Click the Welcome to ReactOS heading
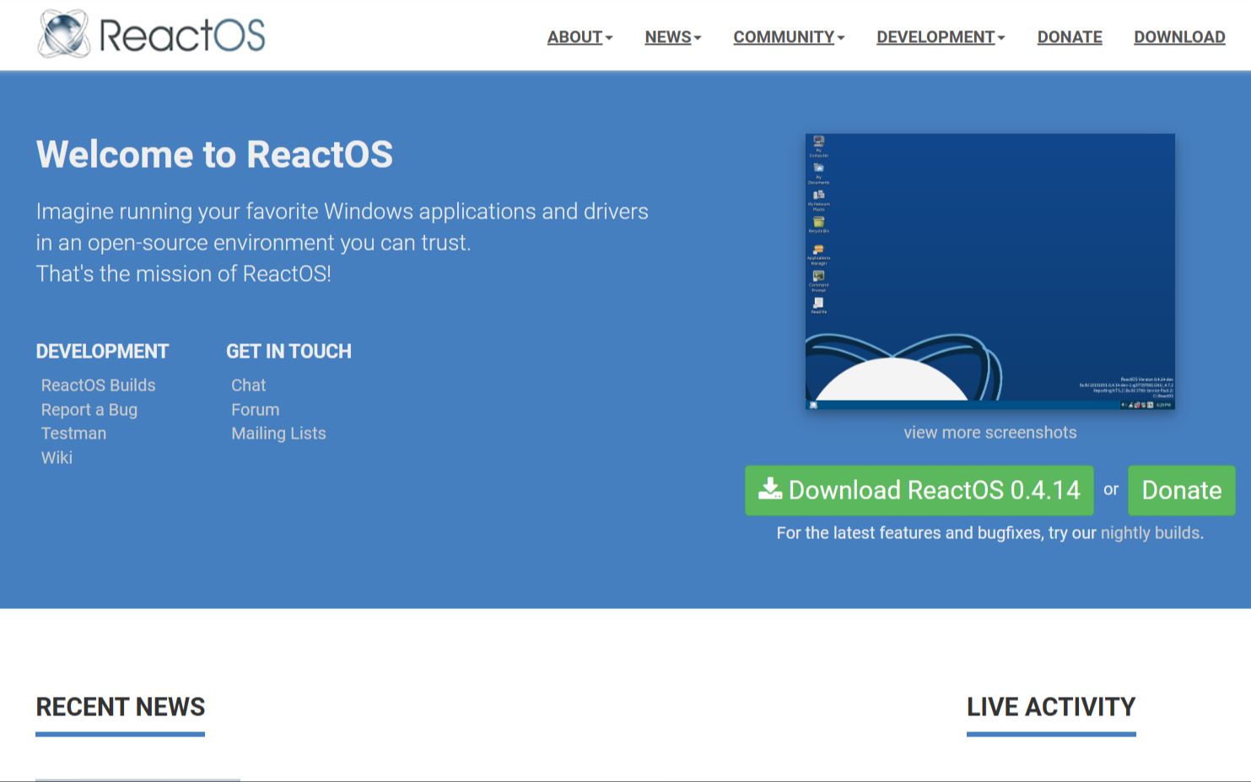The height and width of the screenshot is (782, 1251). coord(214,154)
